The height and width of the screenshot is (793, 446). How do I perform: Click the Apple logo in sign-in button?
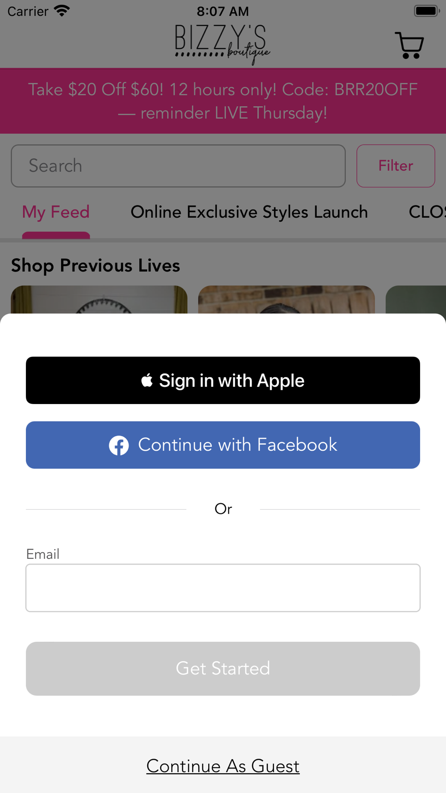(x=147, y=380)
